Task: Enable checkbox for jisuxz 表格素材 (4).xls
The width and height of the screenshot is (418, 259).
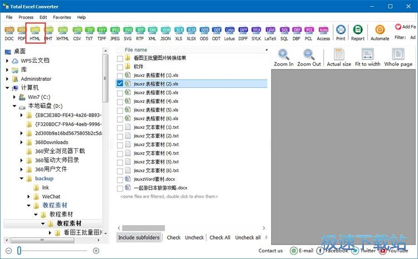Action: [x=120, y=102]
